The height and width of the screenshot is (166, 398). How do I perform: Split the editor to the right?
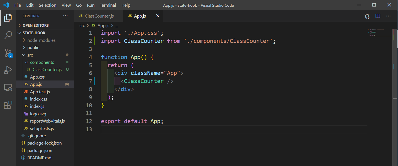pyautogui.click(x=378, y=16)
